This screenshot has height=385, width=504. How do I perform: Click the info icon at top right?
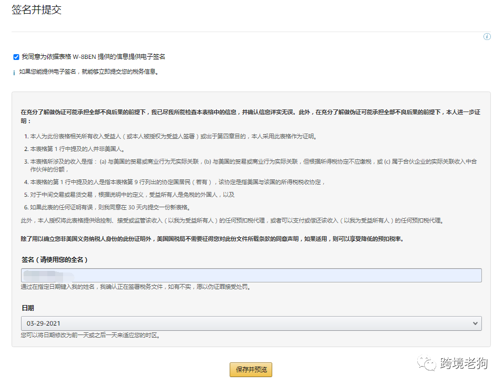487,37
